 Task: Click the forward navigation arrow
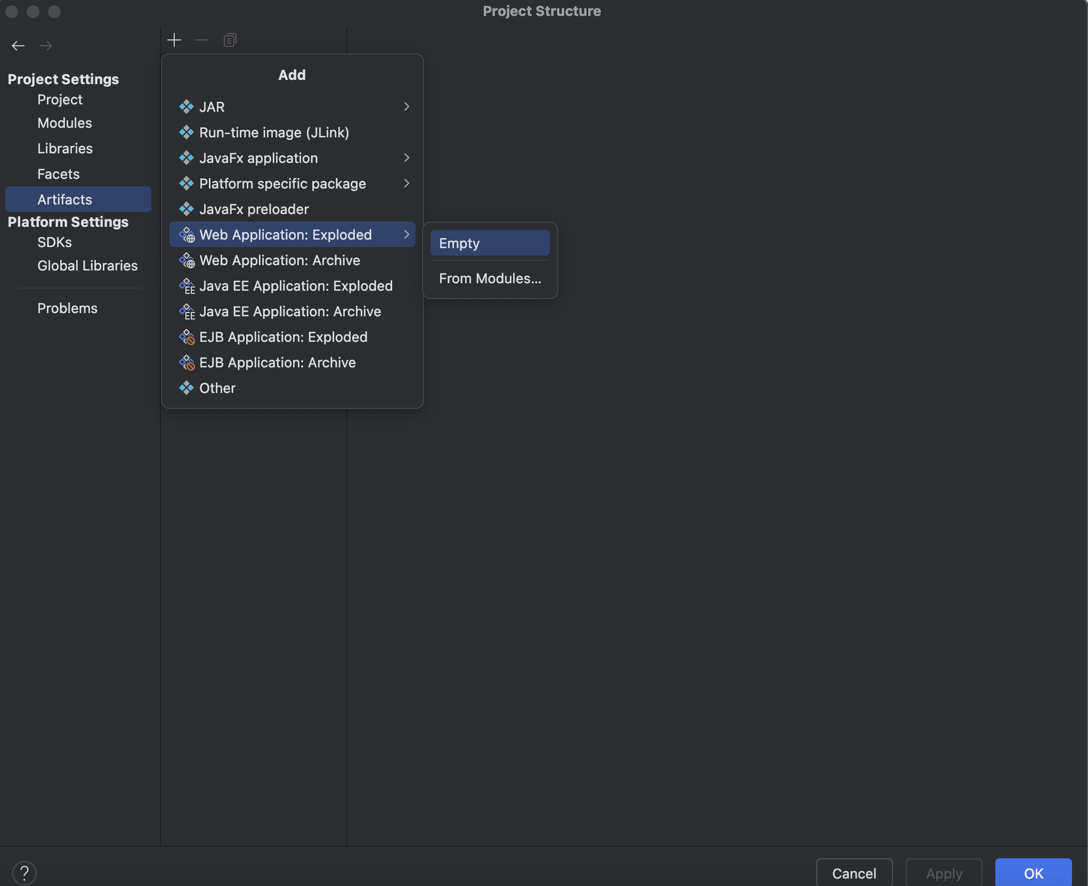coord(46,46)
